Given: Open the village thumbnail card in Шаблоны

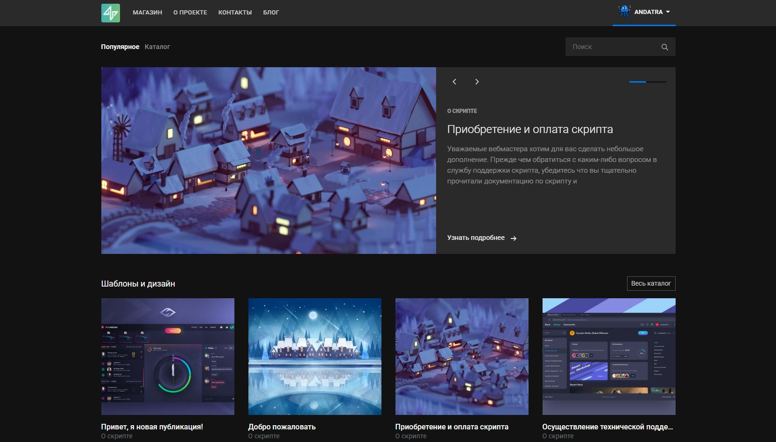Looking at the screenshot, I should [462, 357].
